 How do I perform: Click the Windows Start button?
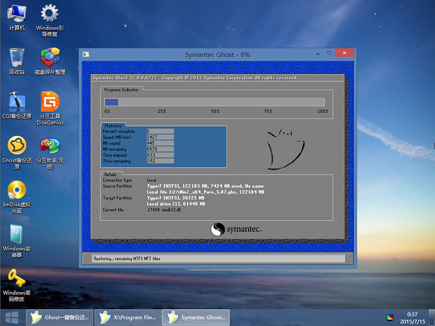pos(12,317)
